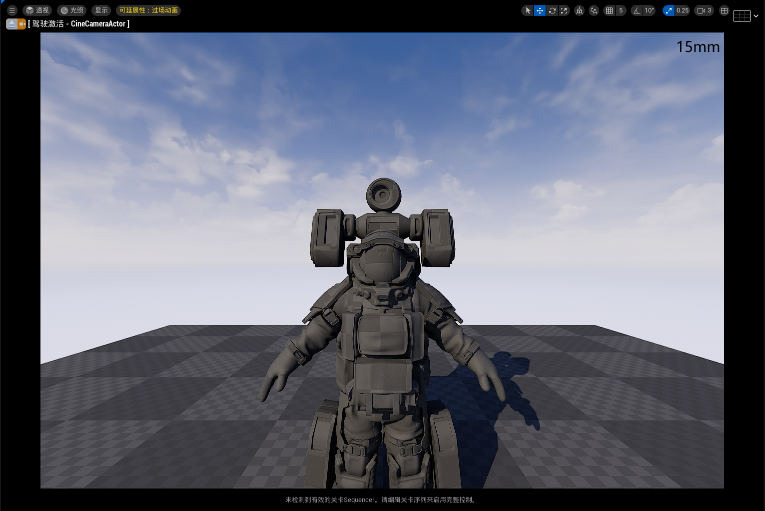Toggle grid location snapping
765x511 pixels.
609,10
